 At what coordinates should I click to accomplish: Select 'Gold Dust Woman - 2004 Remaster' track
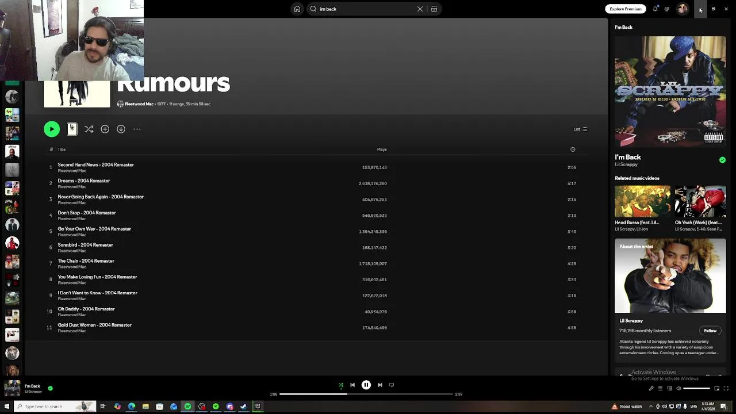[315, 328]
